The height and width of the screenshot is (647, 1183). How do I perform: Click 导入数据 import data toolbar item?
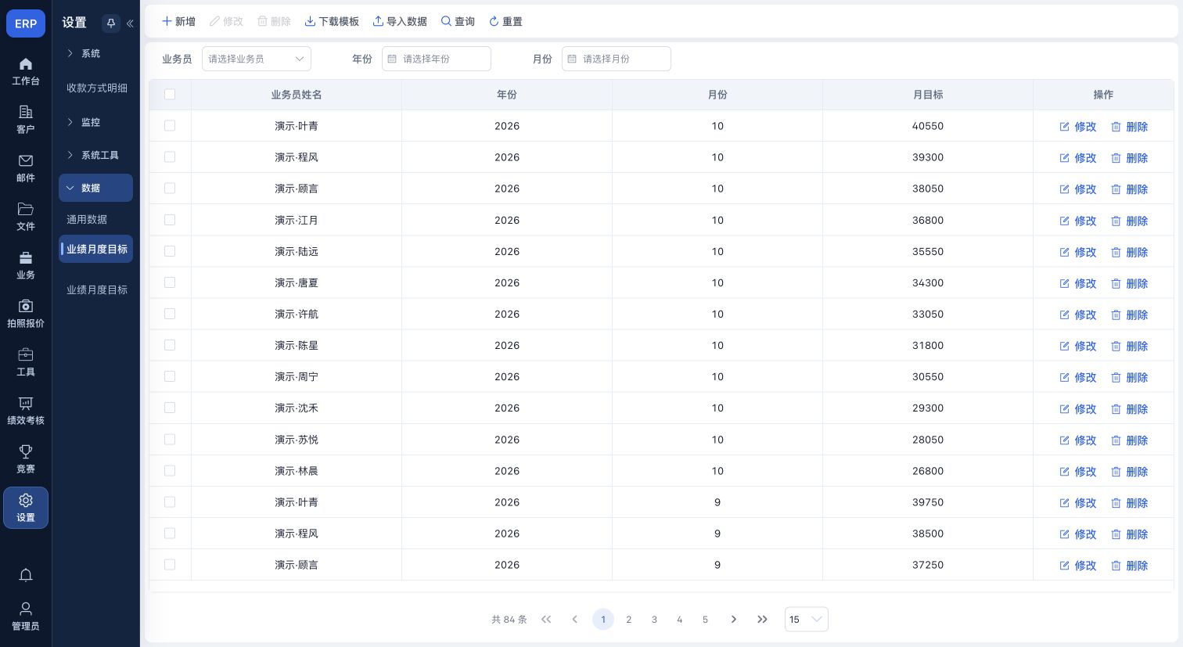[400, 22]
